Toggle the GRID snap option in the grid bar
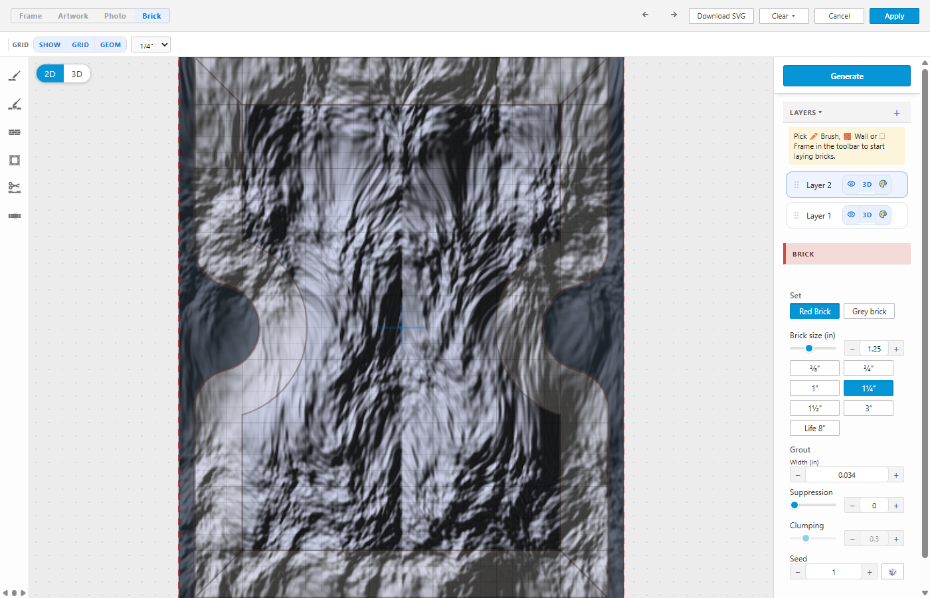 (x=80, y=45)
